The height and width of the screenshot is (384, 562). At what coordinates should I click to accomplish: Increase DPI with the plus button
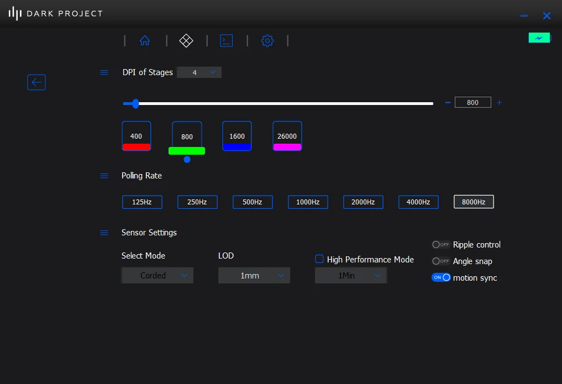tap(499, 103)
